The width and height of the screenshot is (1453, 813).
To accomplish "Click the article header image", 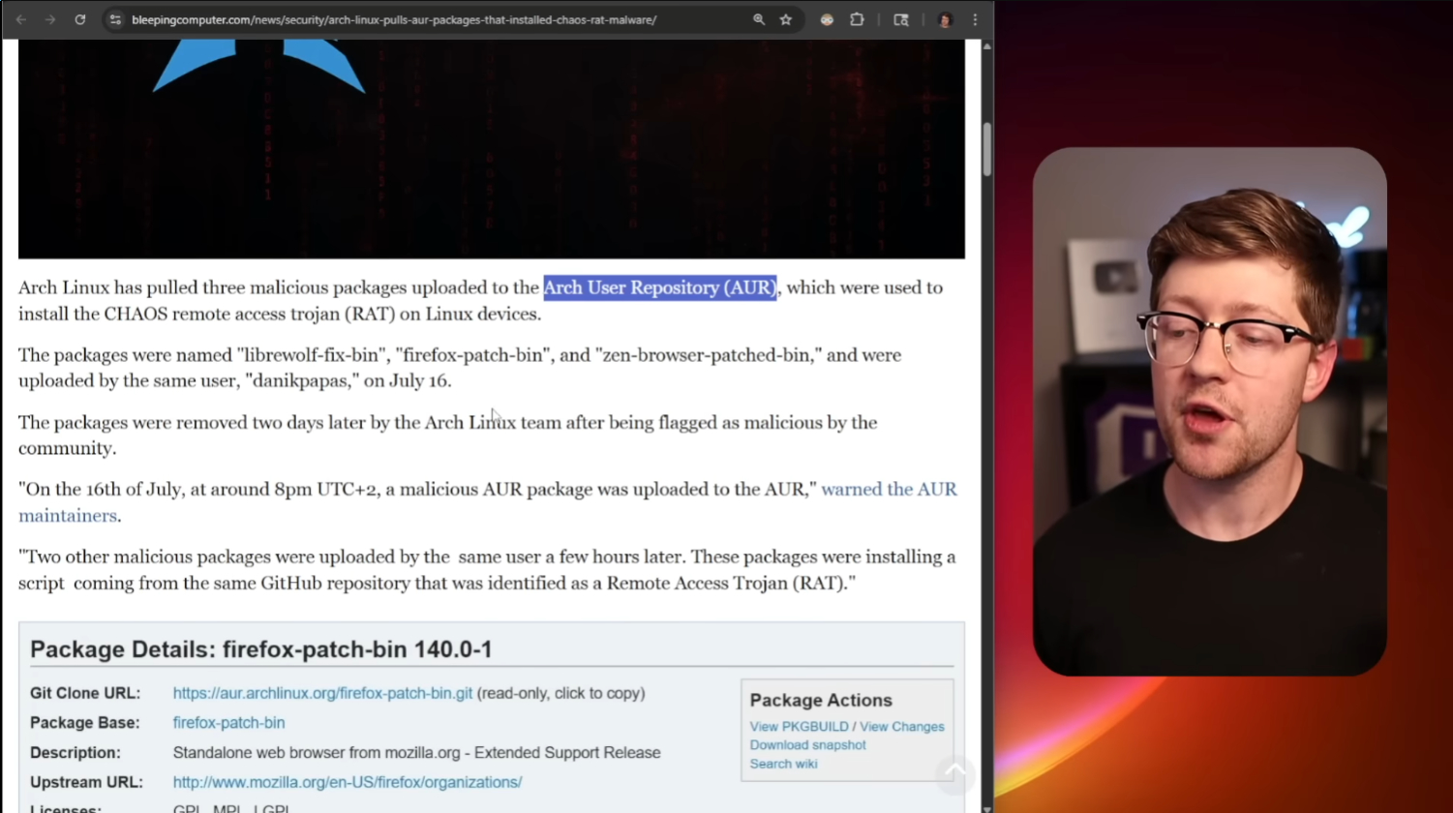I will [492, 149].
